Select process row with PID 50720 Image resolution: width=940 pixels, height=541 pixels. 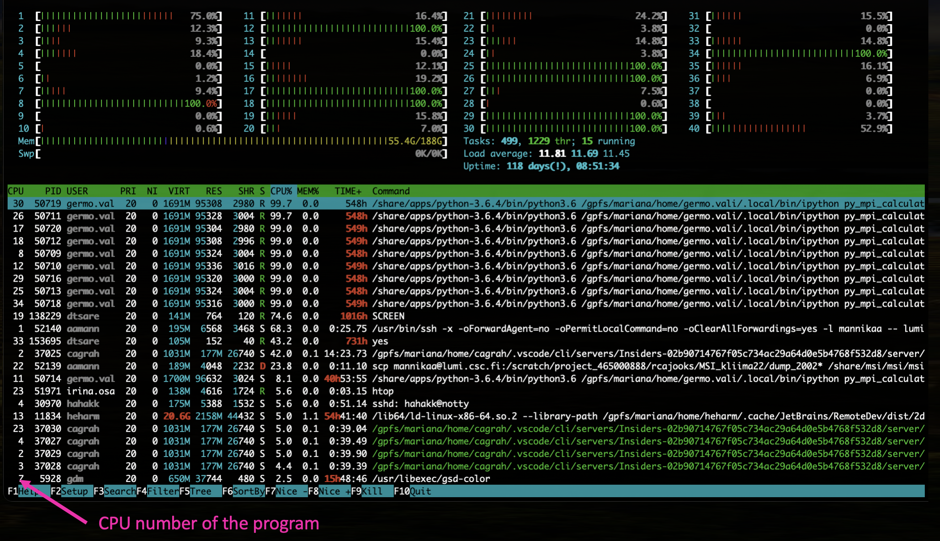click(466, 228)
